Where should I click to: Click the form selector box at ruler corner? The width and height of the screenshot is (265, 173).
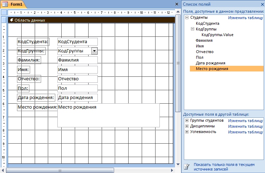click(x=4, y=12)
